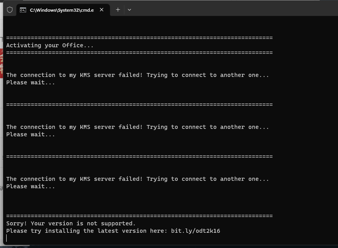Screen dimensions: 338x248
Task: Click the 'Activating your Office...' text line
Action: 50,45
